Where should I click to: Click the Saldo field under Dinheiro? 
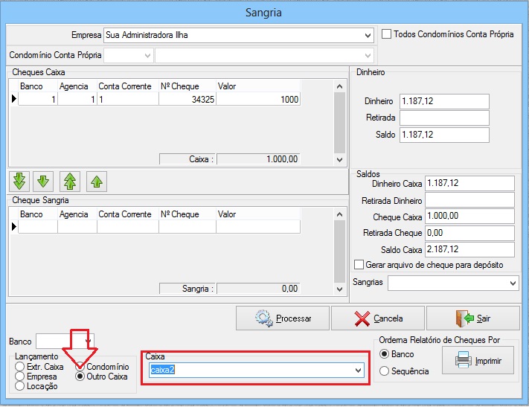(x=444, y=135)
